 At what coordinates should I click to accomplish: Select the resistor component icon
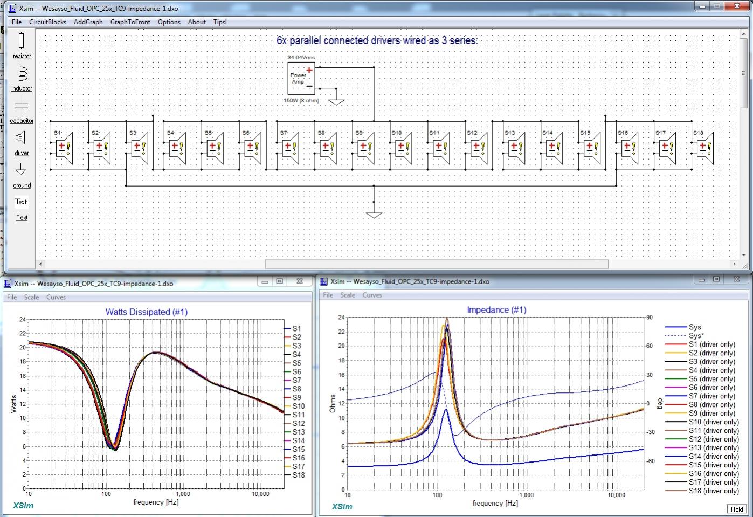(22, 41)
